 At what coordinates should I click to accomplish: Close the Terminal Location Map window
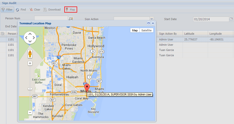[153, 23]
